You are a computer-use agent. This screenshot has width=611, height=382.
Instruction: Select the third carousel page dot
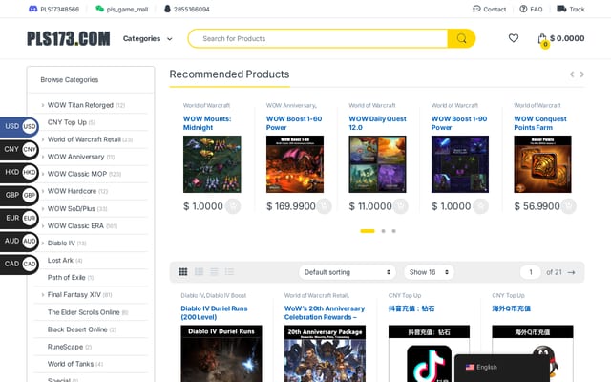[x=394, y=231]
